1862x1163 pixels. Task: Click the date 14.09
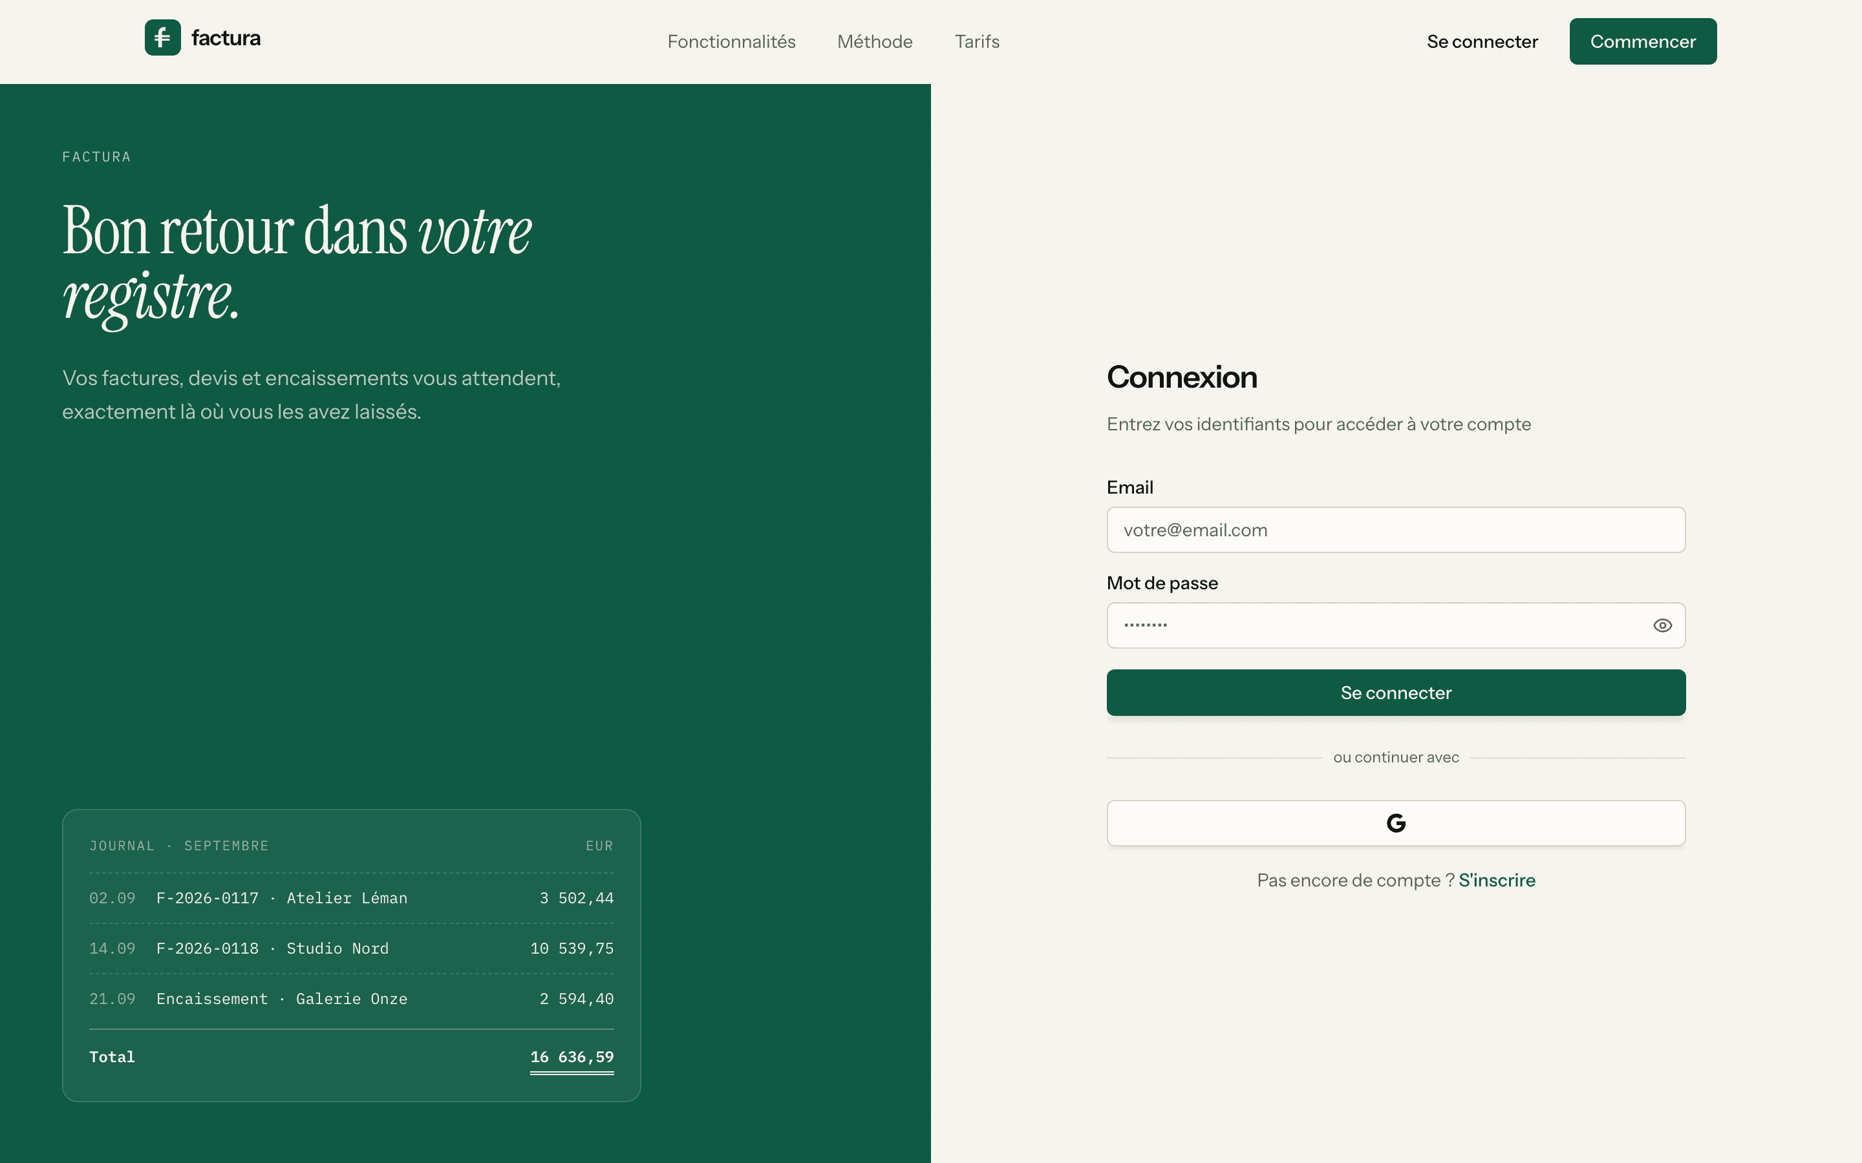[112, 948]
